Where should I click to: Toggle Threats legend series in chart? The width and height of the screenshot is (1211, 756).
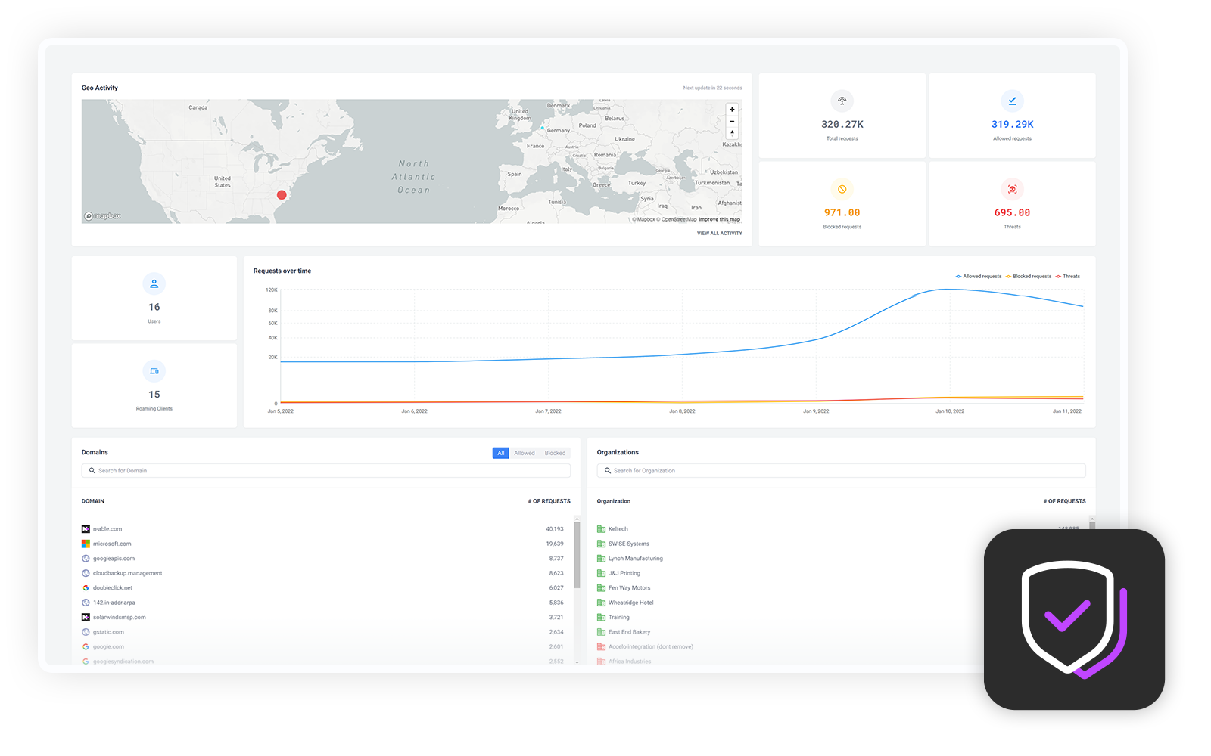[1068, 277]
